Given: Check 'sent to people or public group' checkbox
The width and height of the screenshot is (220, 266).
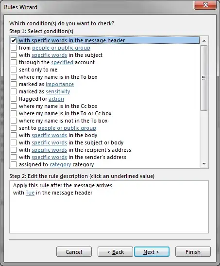Looking at the screenshot, I should [x=14, y=128].
